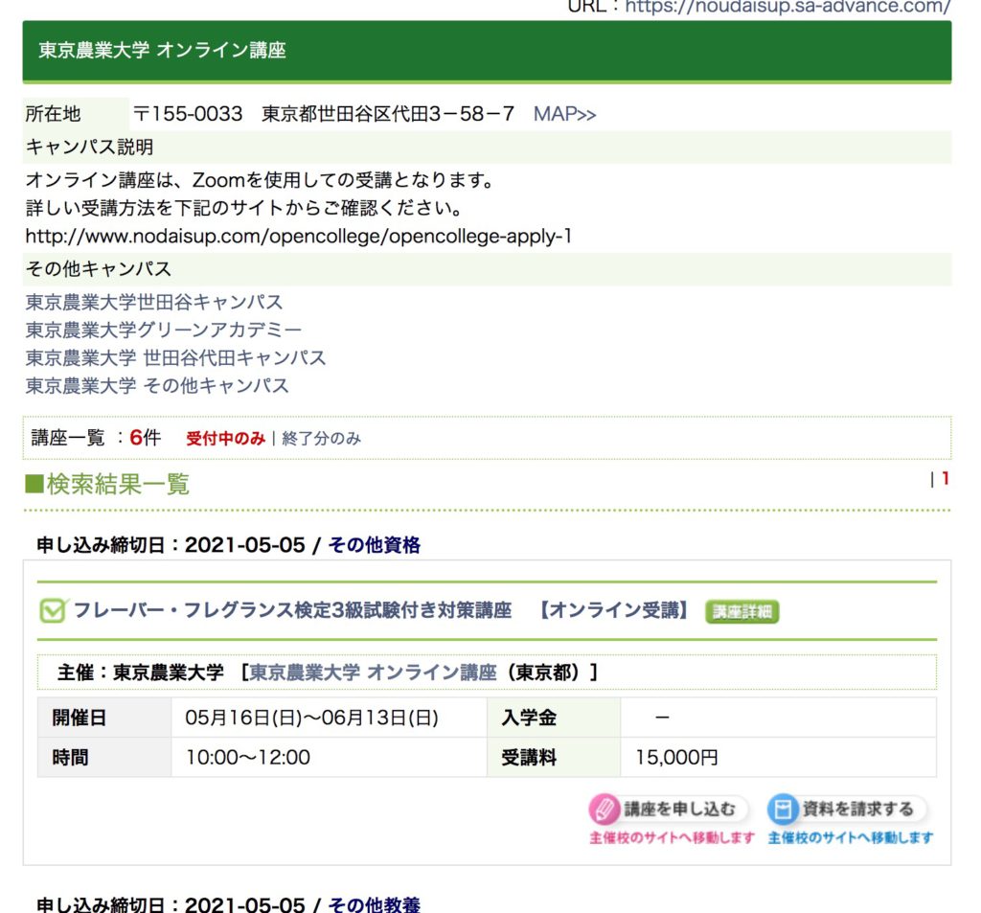Click the 東京農業大学 オンライン講座 header title
Viewport: 981px width, 913px height.
tap(162, 50)
